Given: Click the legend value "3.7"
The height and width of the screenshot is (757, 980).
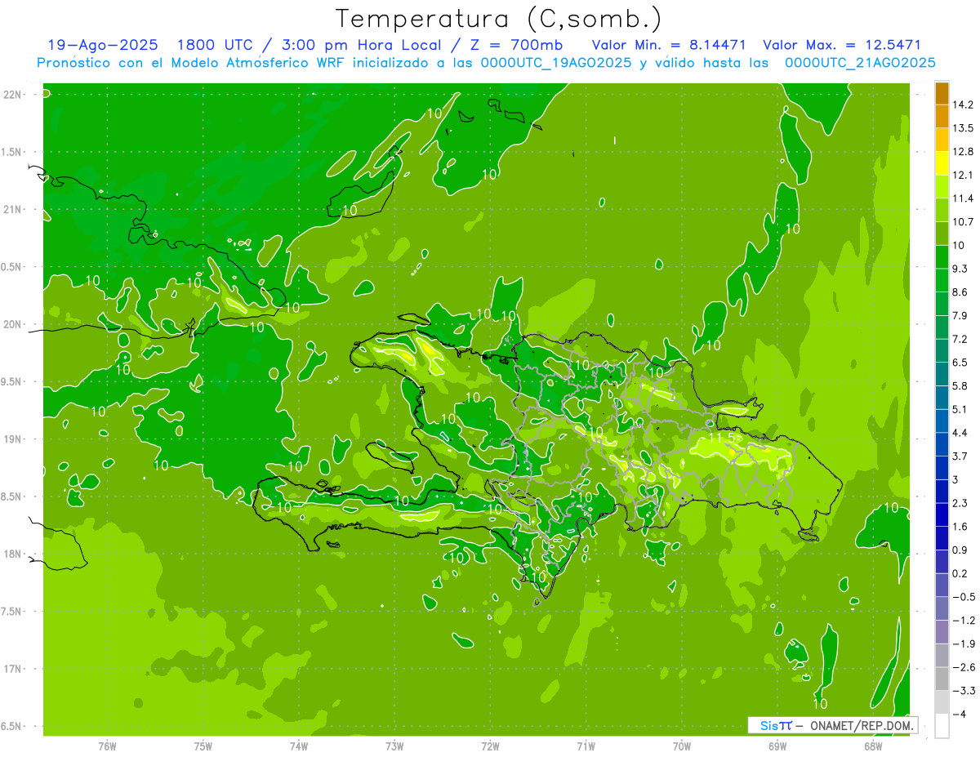Looking at the screenshot, I should point(960,456).
